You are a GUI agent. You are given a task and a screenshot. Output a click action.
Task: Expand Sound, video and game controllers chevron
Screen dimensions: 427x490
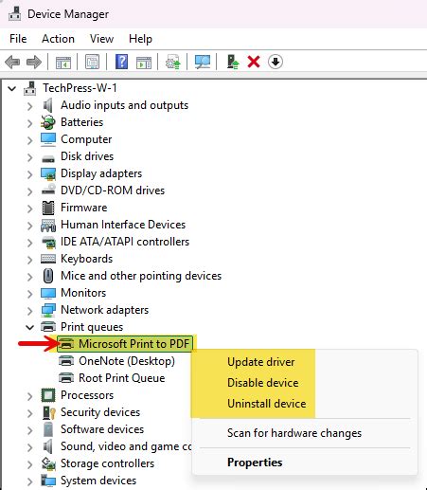point(29,447)
